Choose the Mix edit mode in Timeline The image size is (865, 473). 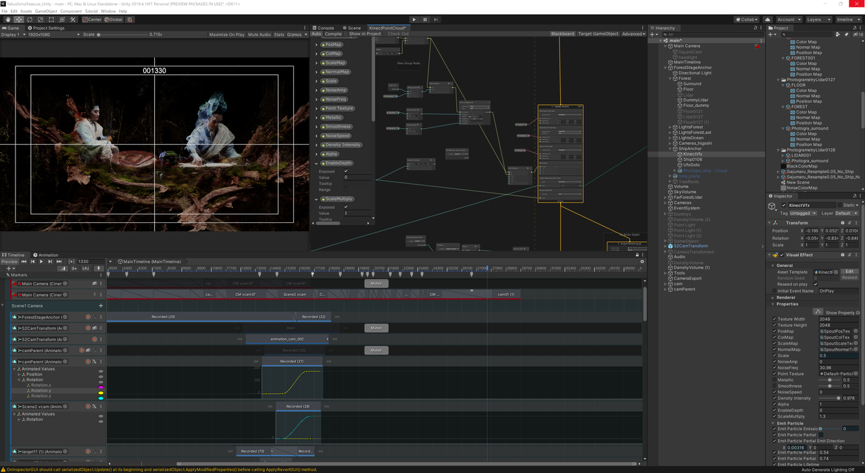64,269
